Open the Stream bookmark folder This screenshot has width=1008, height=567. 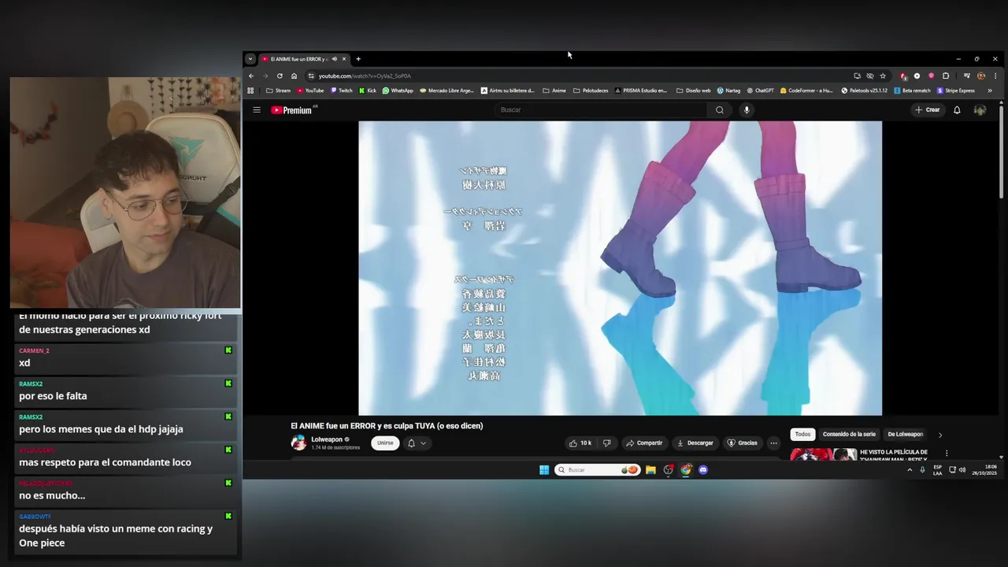click(279, 91)
